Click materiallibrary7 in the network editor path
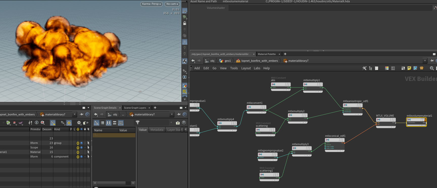 click(296, 61)
